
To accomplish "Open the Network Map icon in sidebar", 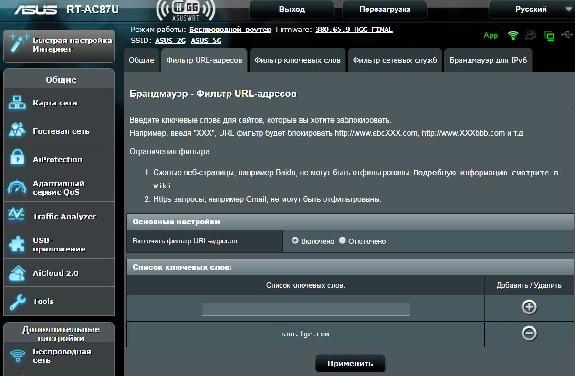I will [x=18, y=103].
